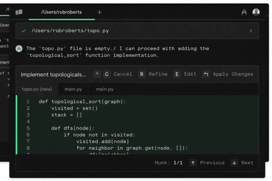Screen dimensions: 272x181
Task: Click code line def dfs(node):
Action: (x=73, y=128)
